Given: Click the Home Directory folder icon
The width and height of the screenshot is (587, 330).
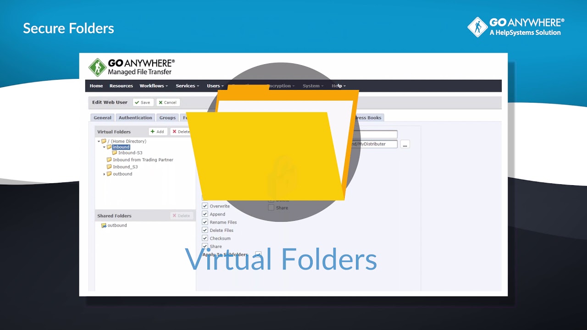Looking at the screenshot, I should pyautogui.click(x=104, y=141).
